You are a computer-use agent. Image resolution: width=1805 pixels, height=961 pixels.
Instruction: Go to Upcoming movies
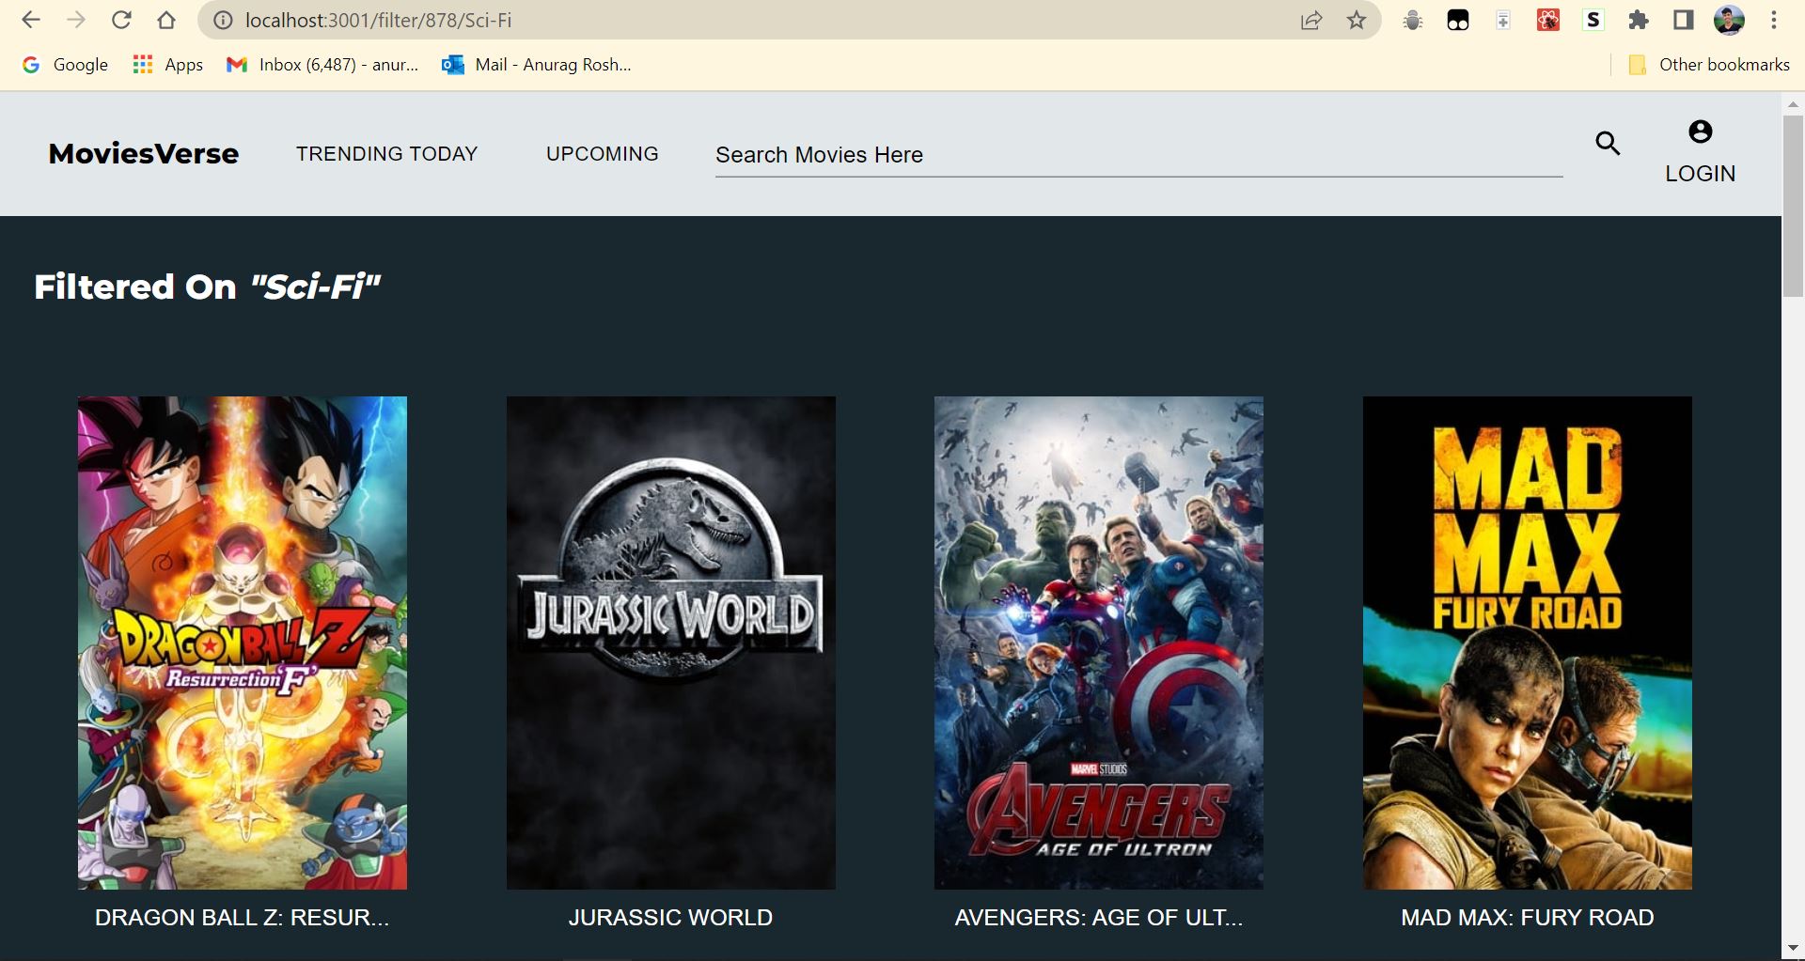tap(602, 153)
